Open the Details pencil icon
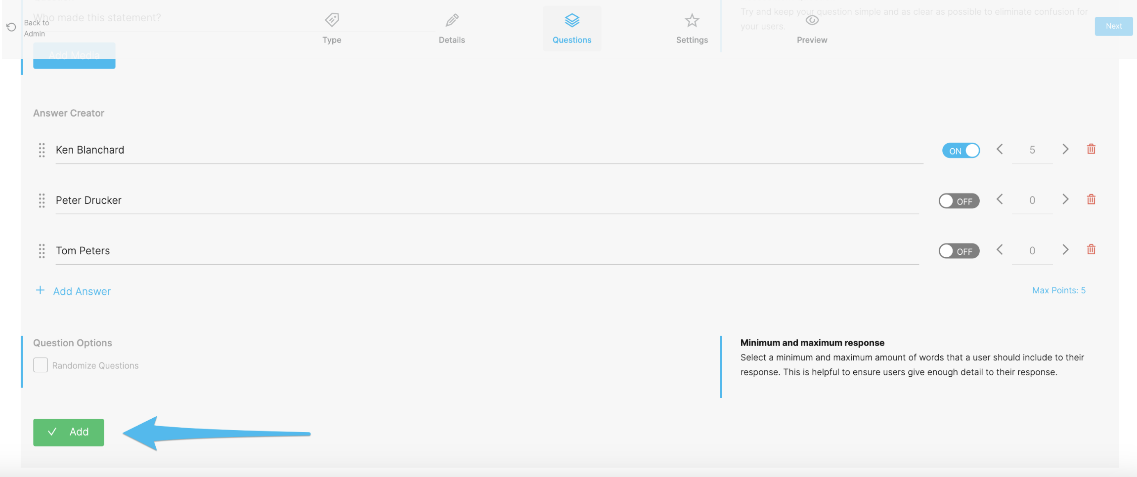The image size is (1137, 477). point(452,20)
